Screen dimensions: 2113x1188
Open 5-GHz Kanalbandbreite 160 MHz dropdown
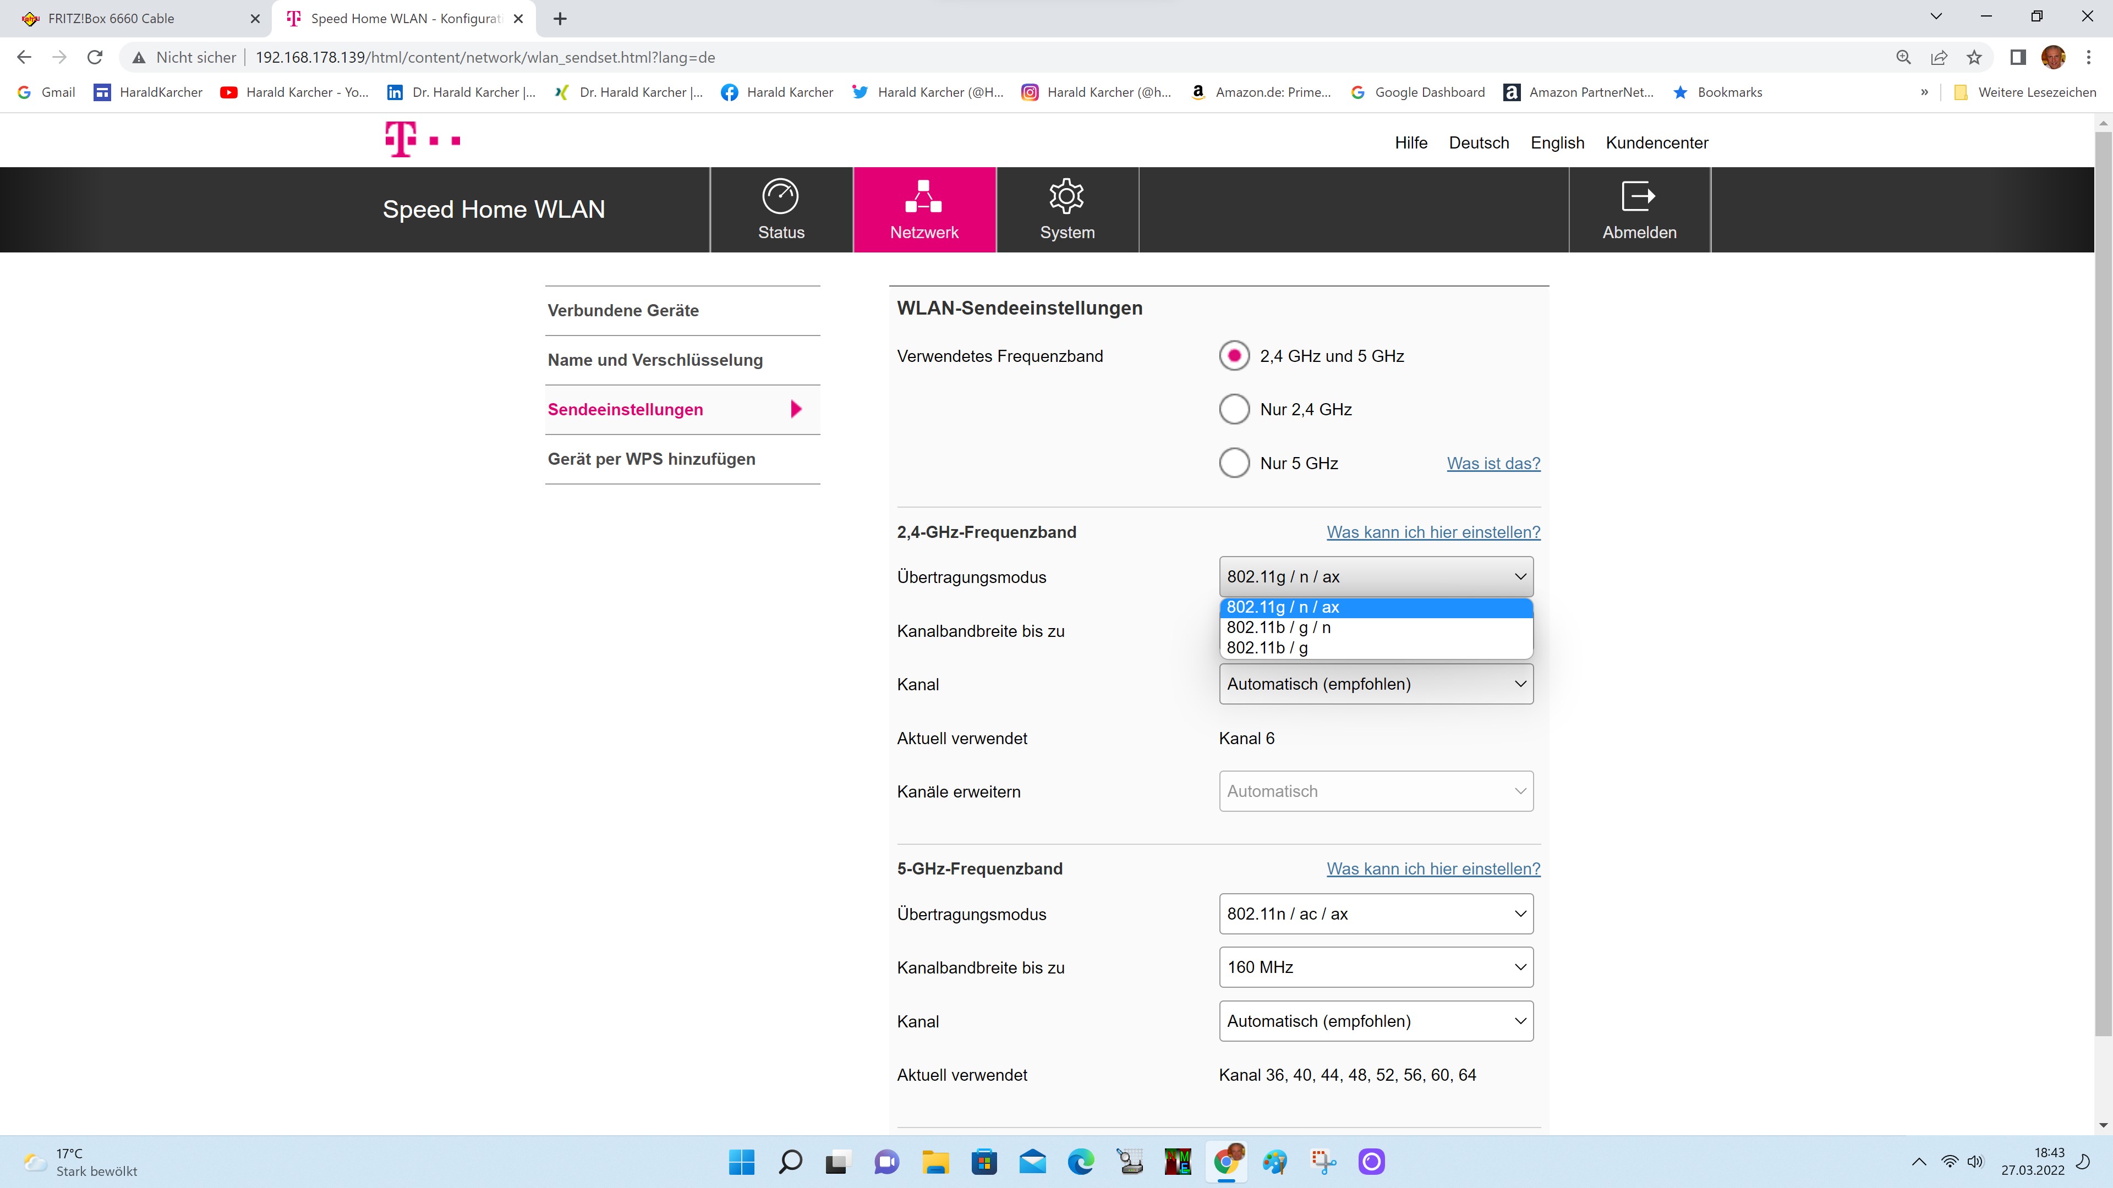1376,967
